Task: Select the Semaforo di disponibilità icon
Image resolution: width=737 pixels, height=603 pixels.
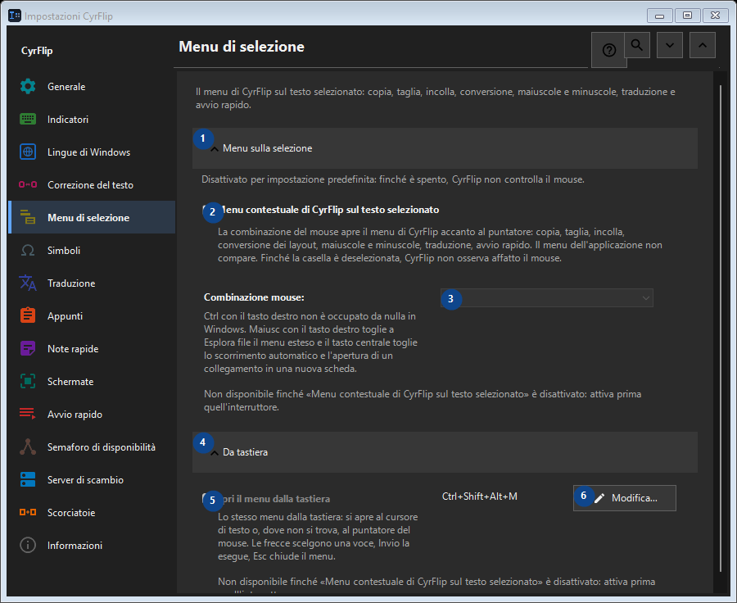Action: [28, 447]
